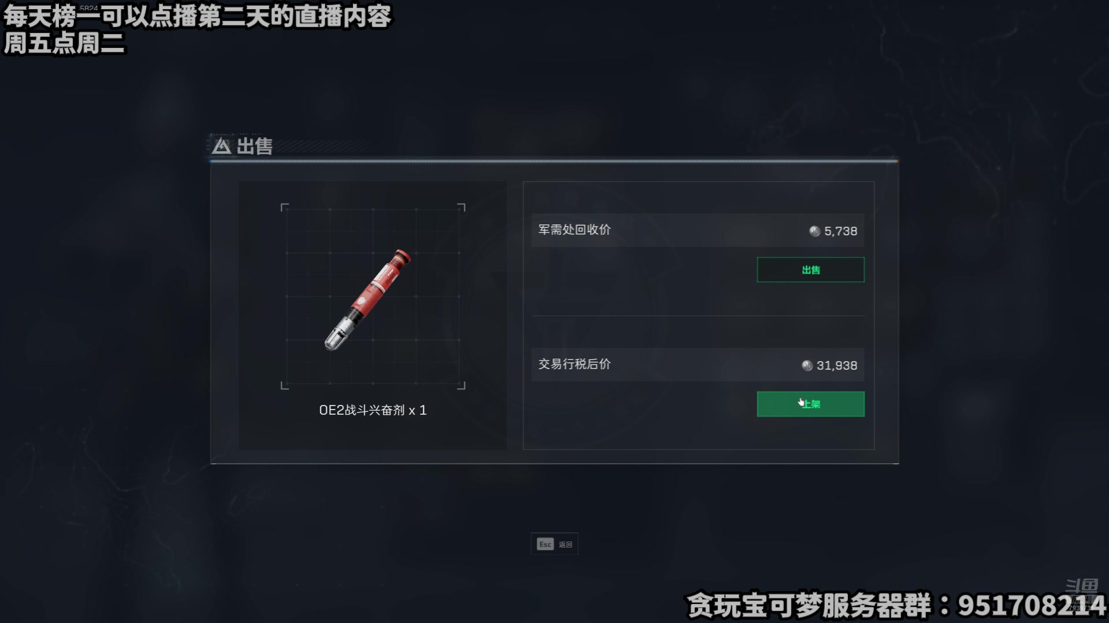Select the OE2 combat stimulant item image
Image resolution: width=1109 pixels, height=623 pixels.
point(368,300)
